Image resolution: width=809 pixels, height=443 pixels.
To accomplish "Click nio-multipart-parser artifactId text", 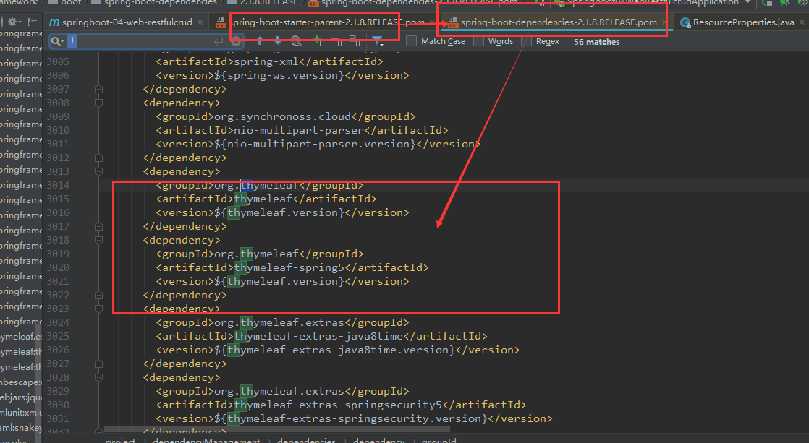I will [x=299, y=130].
